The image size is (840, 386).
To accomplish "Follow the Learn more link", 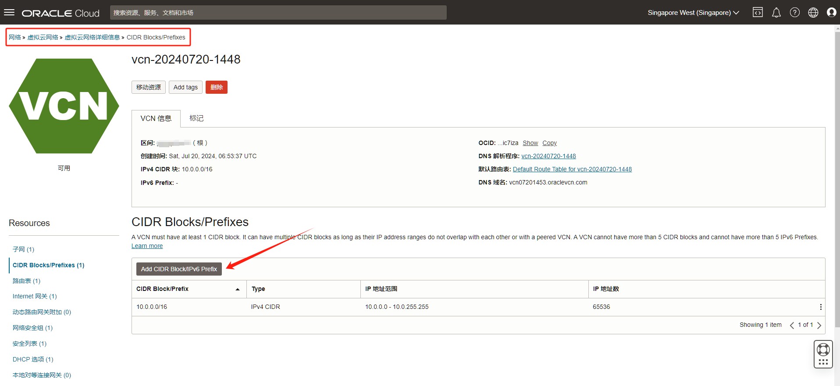I will click(147, 246).
